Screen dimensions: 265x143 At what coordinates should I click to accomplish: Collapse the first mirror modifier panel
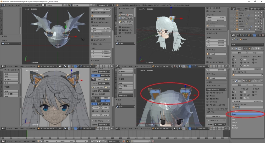(x=233, y=49)
